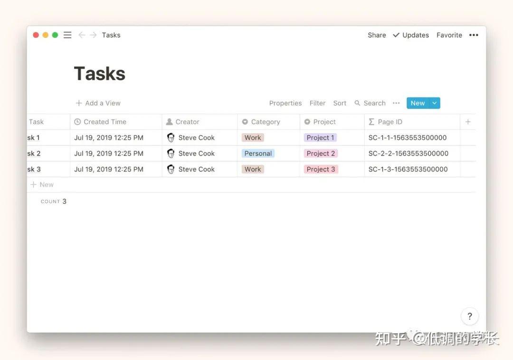Image resolution: width=513 pixels, height=360 pixels.
Task: Go forward with the right arrow
Action: (93, 35)
